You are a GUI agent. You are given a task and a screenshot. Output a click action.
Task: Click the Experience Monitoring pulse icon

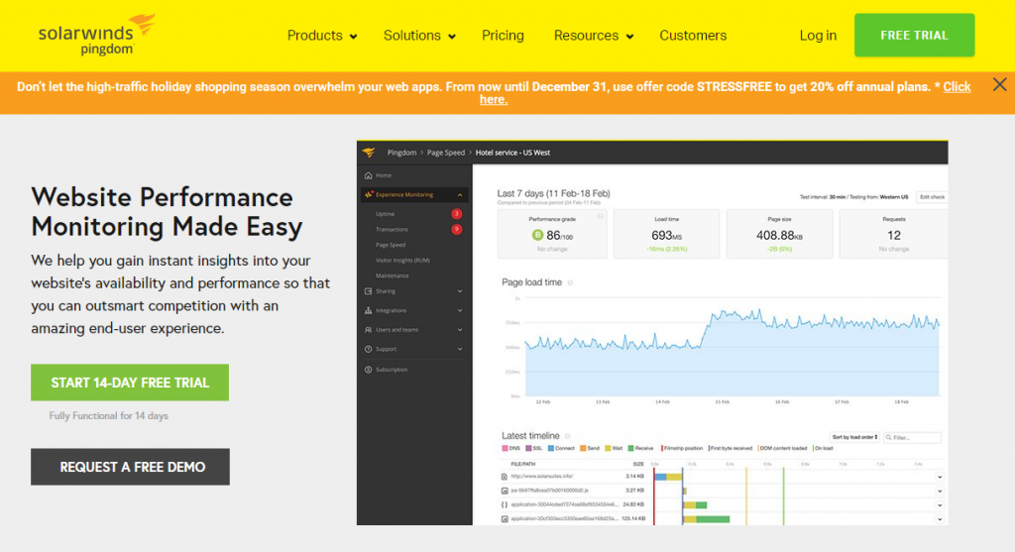click(x=369, y=194)
